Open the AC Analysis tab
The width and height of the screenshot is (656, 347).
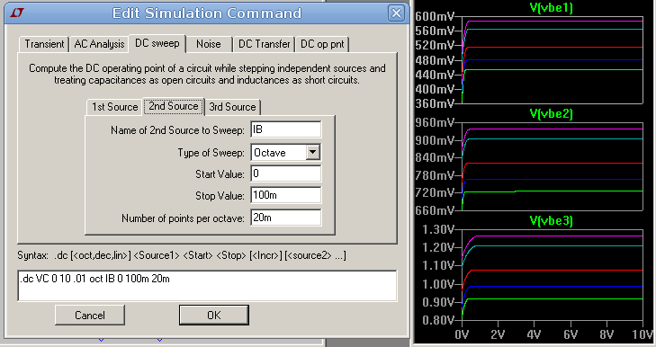[99, 44]
